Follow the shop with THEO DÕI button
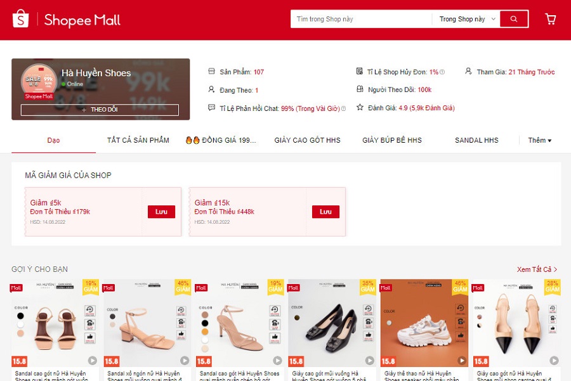This screenshot has height=381, width=571. [x=100, y=110]
